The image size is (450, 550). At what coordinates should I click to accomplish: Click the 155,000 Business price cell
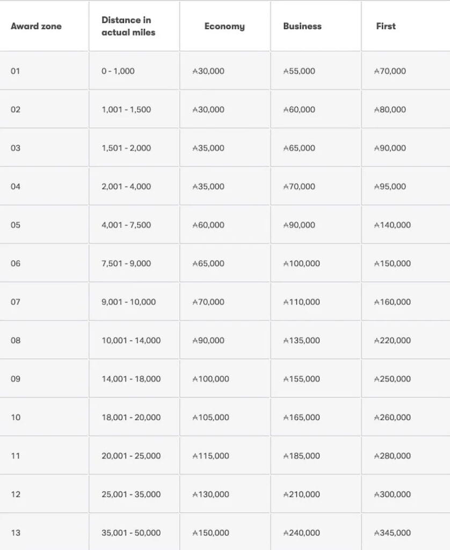point(301,379)
